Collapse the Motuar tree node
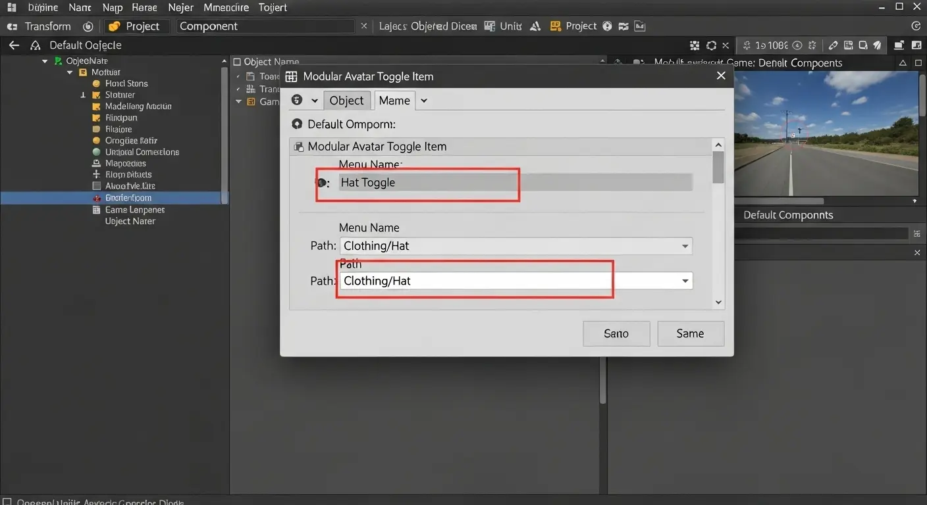 click(x=69, y=72)
